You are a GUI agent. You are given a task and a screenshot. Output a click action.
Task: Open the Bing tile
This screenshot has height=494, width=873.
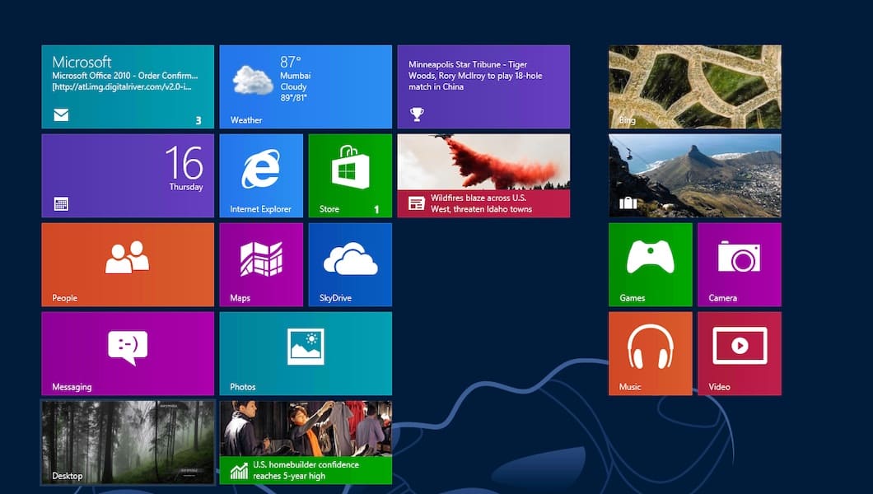[694, 86]
